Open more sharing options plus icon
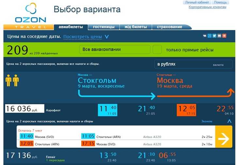Screen dimensions: 237x165 pyautogui.click(x=224, y=36)
